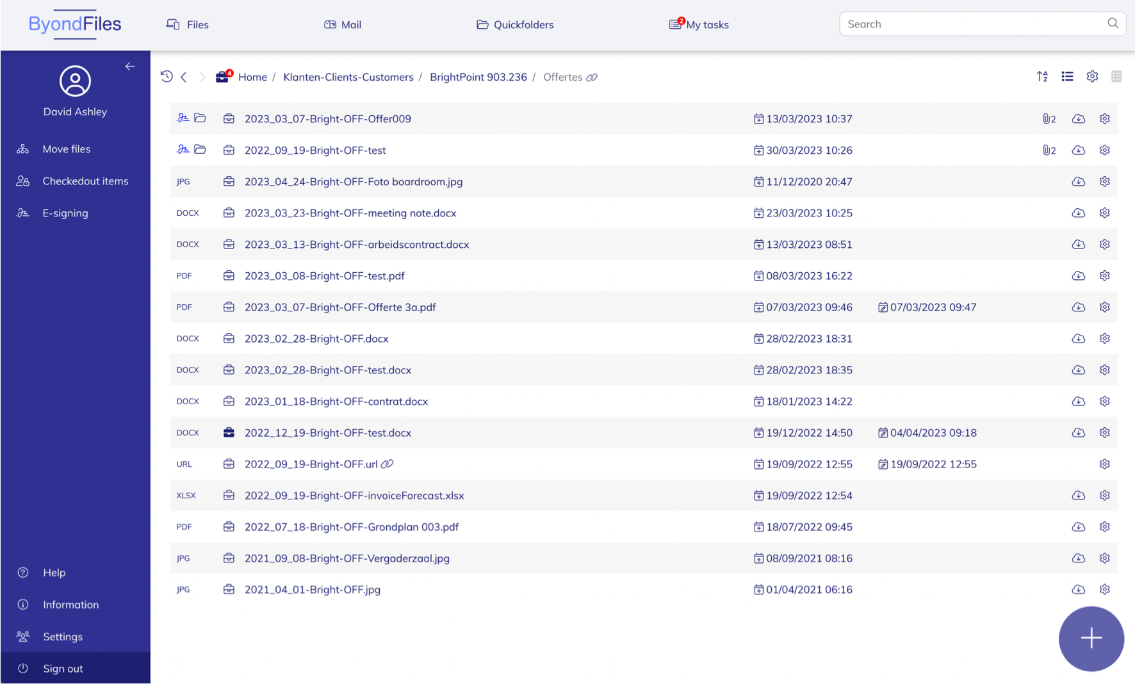The height and width of the screenshot is (684, 1135).
Task: Click in the Search input field
Action: (973, 24)
